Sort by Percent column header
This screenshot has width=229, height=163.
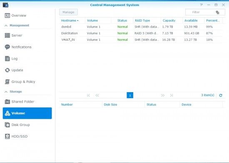pyautogui.click(x=213, y=20)
